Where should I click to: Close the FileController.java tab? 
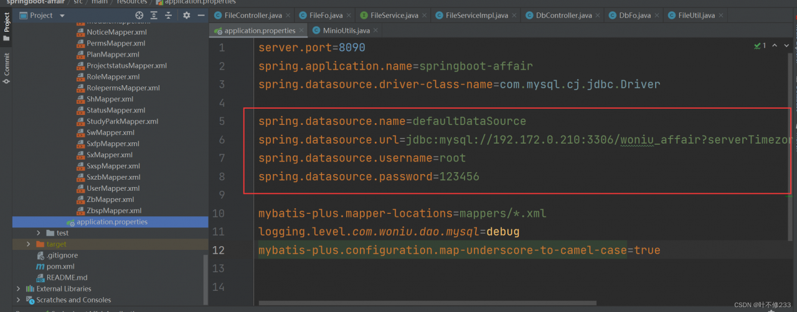coord(288,15)
